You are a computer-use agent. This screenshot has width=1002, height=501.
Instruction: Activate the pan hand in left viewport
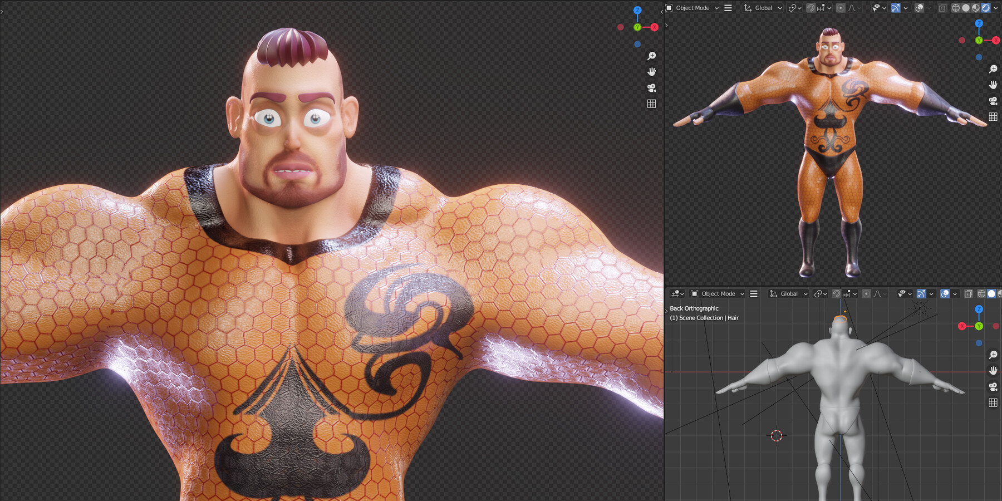pyautogui.click(x=651, y=72)
